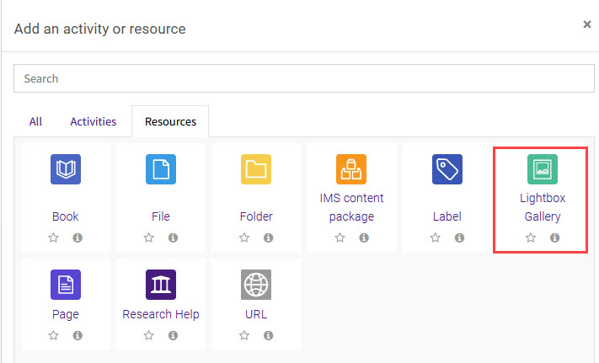Image resolution: width=599 pixels, height=363 pixels.
Task: Open the Folder text link
Action: [x=256, y=216]
